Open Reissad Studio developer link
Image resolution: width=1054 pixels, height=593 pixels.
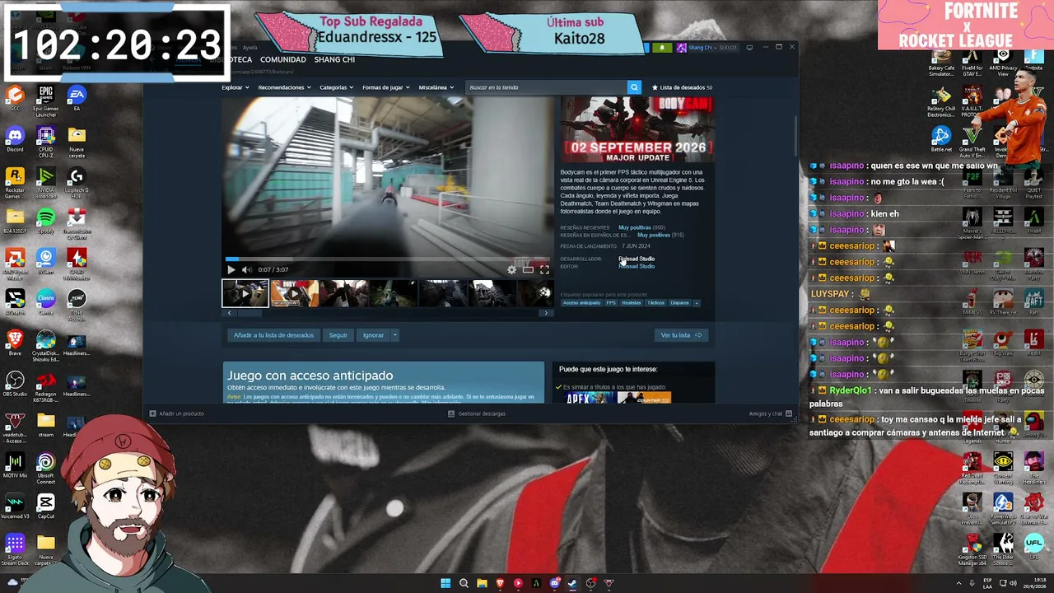[x=637, y=259]
